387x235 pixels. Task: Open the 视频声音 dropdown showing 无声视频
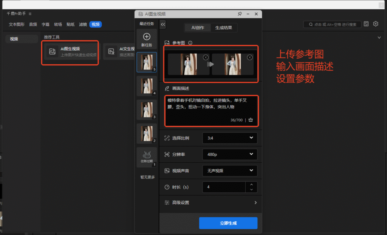point(230,170)
